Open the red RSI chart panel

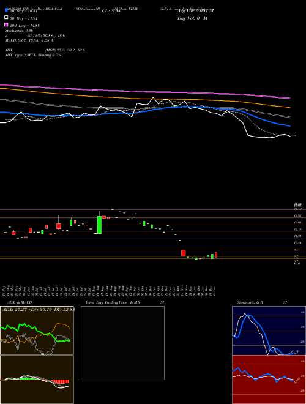tap(269, 380)
